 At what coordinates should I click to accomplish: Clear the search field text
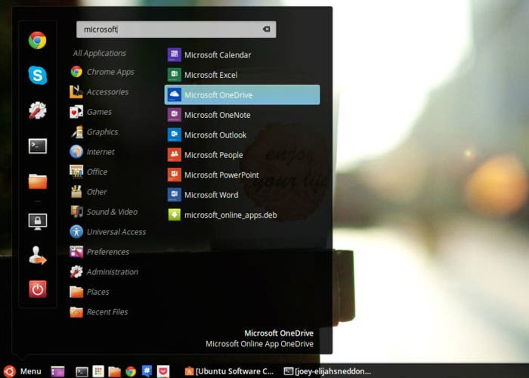pos(266,29)
